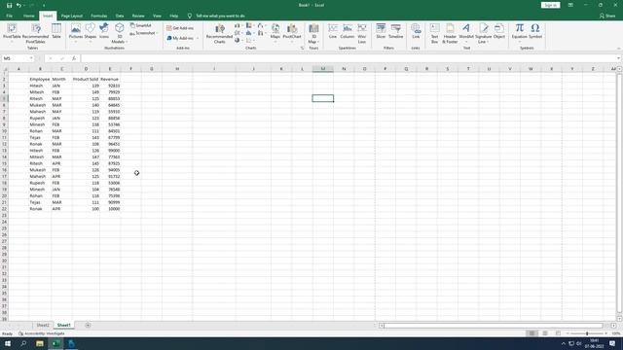Screen dimensions: 623x350
Task: Click Get Add-ins
Action: coord(180,28)
